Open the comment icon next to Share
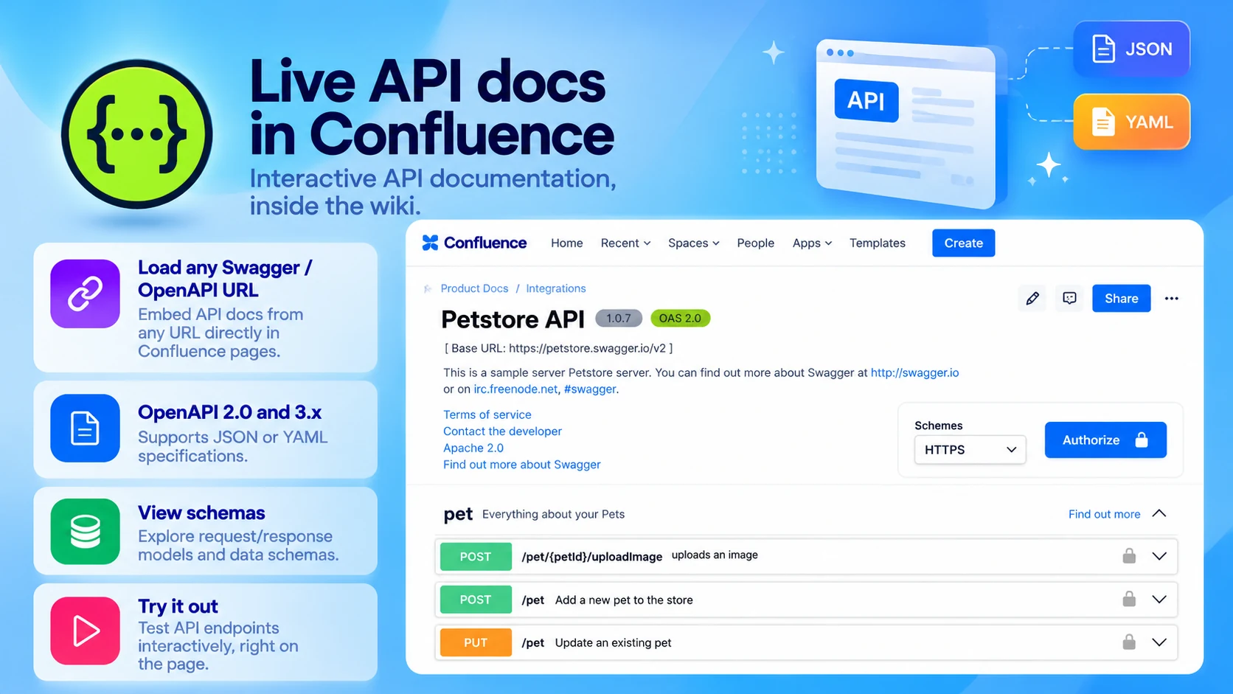 (x=1069, y=298)
